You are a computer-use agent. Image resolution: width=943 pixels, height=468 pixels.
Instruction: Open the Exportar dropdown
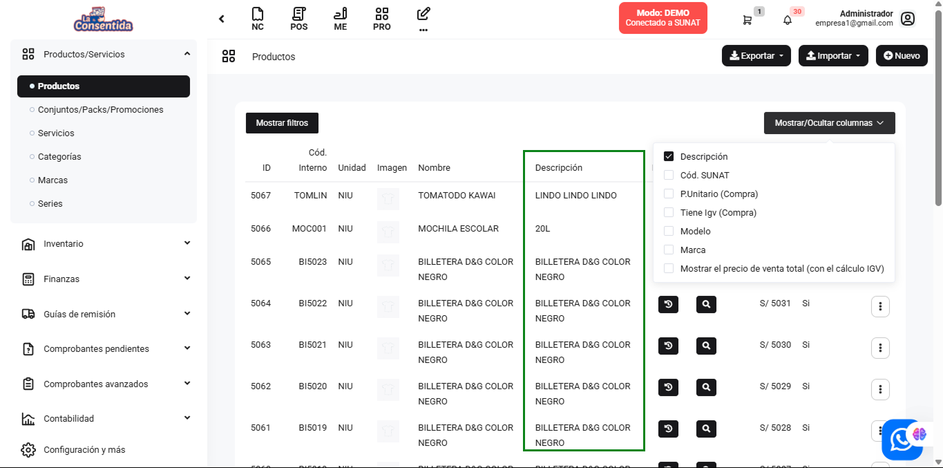coord(756,56)
